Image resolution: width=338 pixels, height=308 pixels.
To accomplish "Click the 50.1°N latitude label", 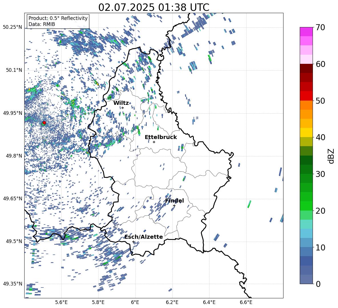I will [x=14, y=70].
